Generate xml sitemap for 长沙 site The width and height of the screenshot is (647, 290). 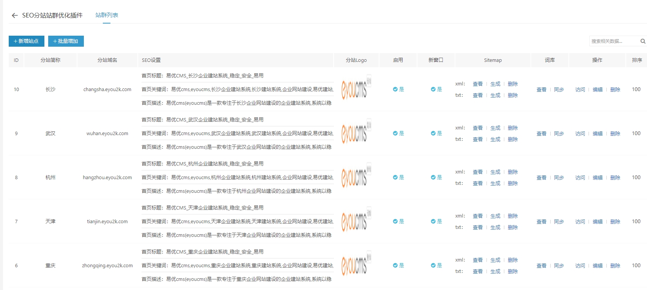[495, 84]
